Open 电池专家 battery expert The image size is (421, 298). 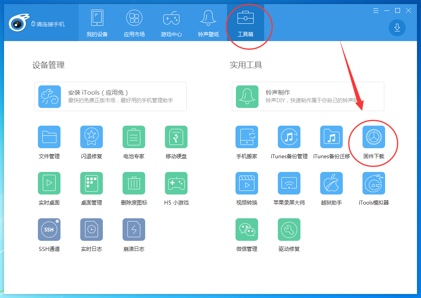point(133,137)
